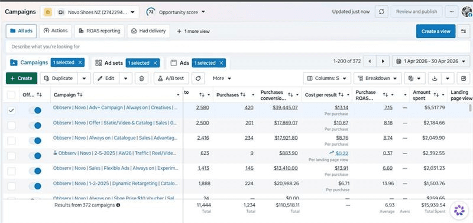
Task: Clear Campaigns selection with X
Action: pos(80,63)
